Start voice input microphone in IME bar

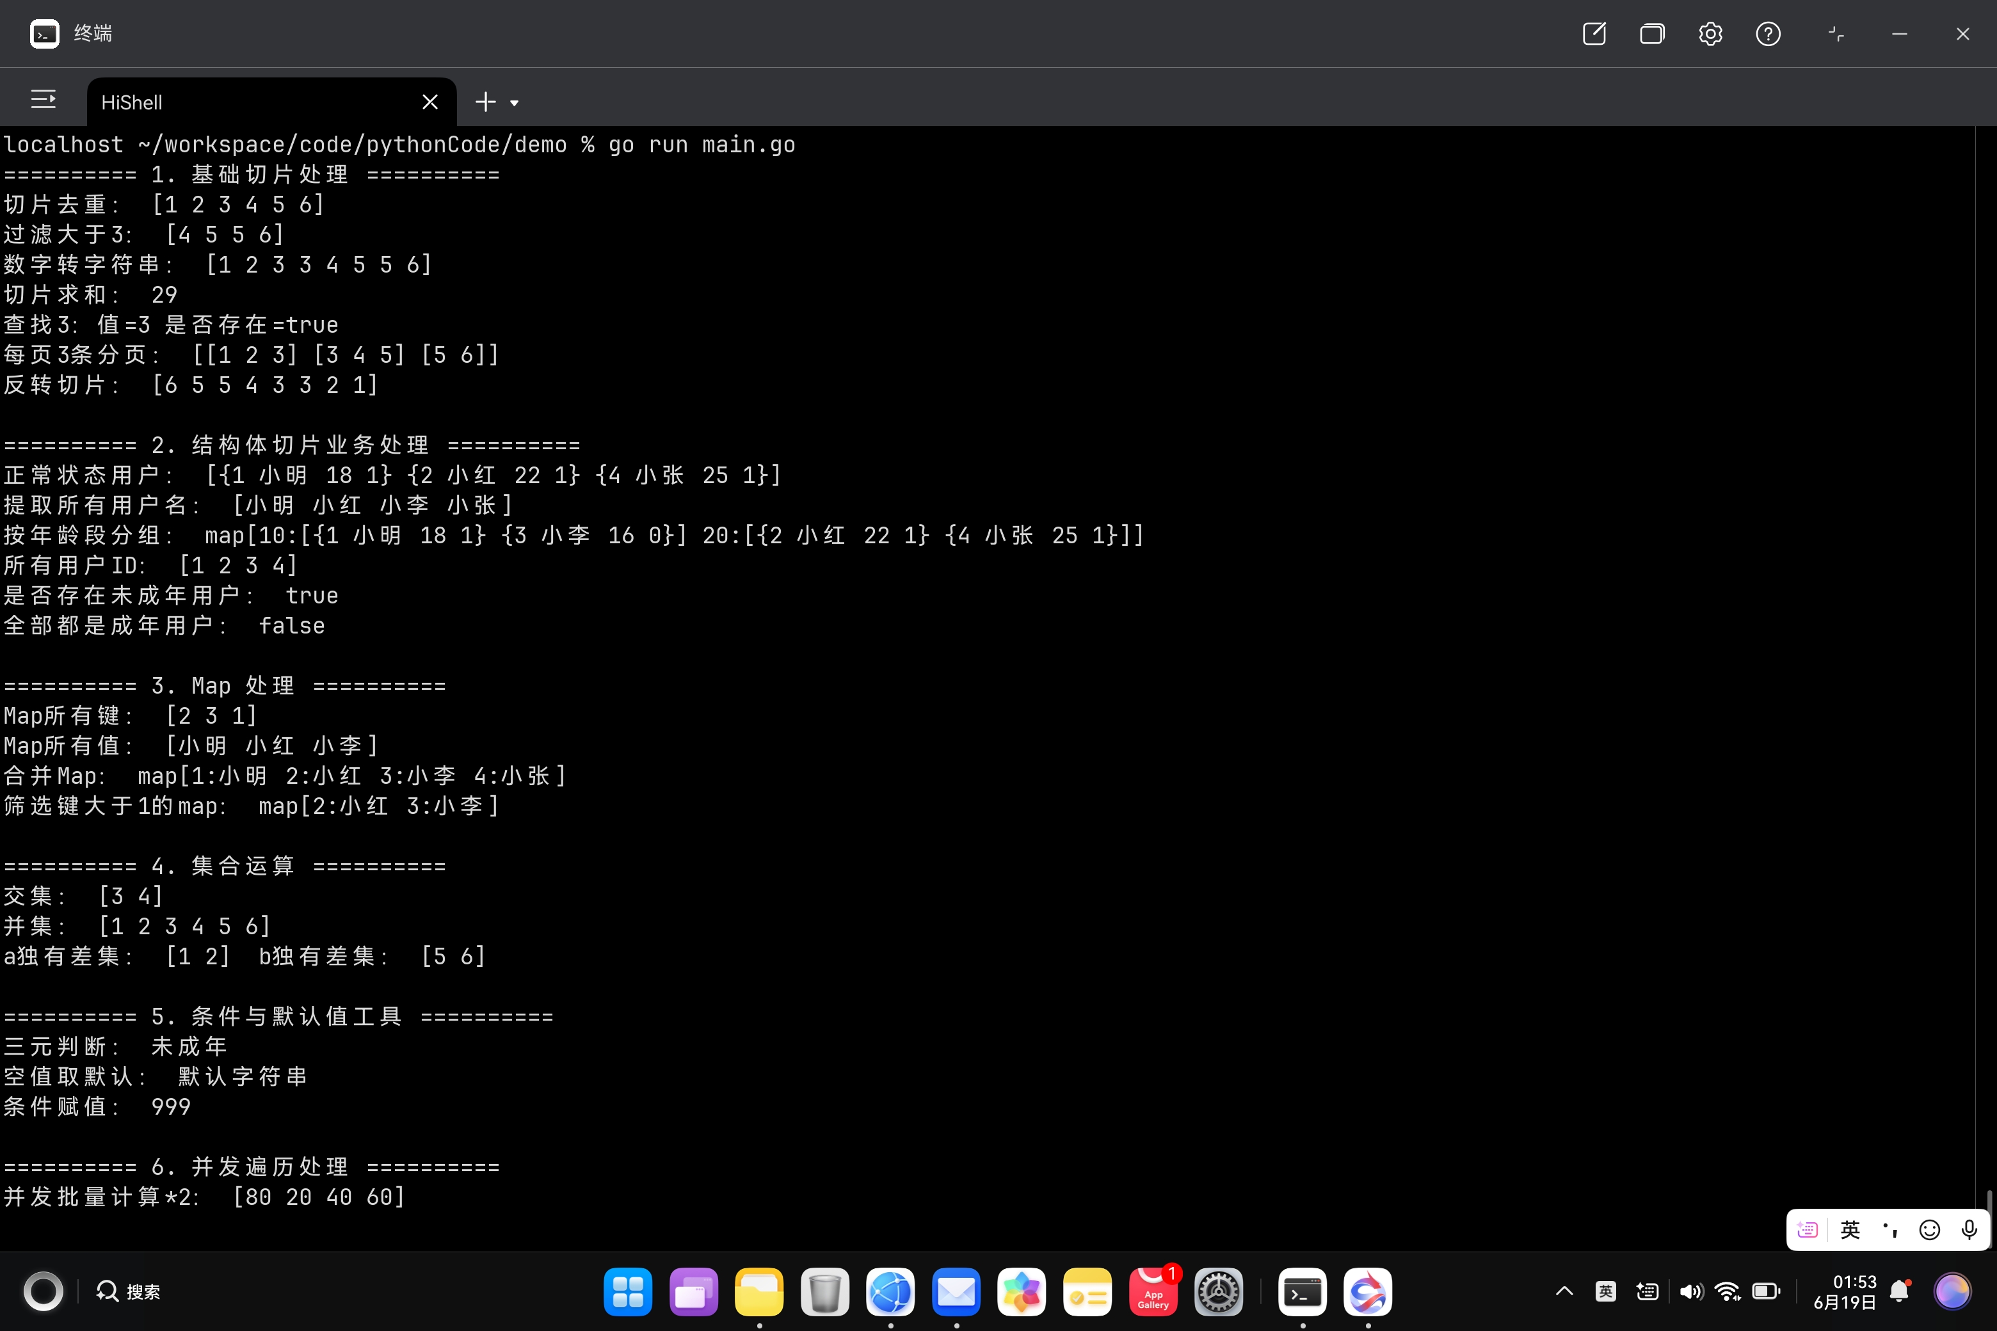[x=1969, y=1229]
